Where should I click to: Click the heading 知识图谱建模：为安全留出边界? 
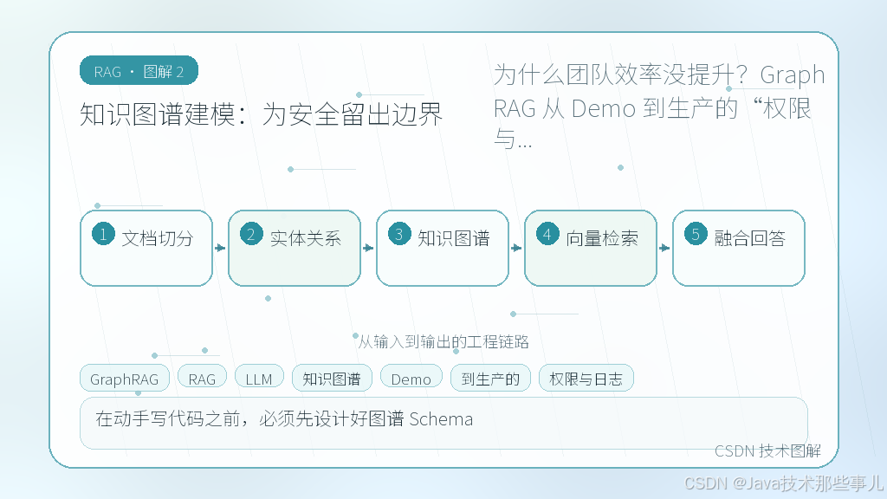point(261,115)
